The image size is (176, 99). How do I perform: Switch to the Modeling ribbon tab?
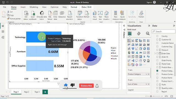tap(34, 7)
